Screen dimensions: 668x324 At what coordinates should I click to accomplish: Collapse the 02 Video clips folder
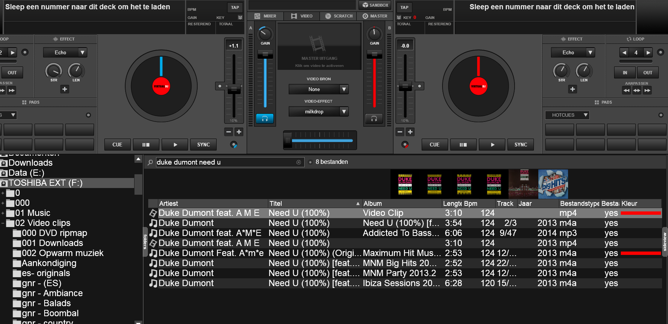pos(3,223)
